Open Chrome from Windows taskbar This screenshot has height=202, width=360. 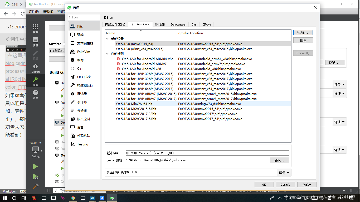(73, 198)
